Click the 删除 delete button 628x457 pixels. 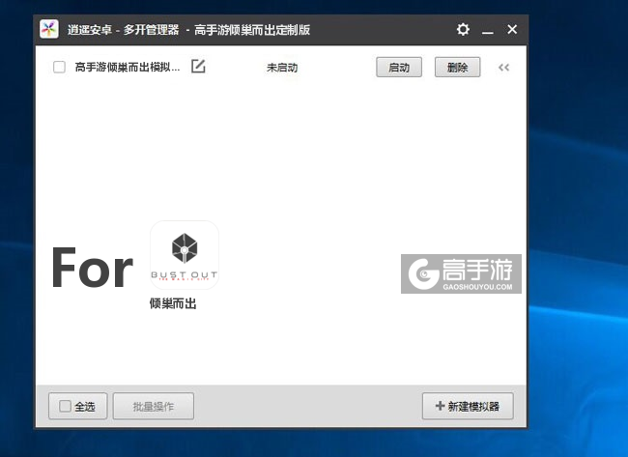coord(457,68)
